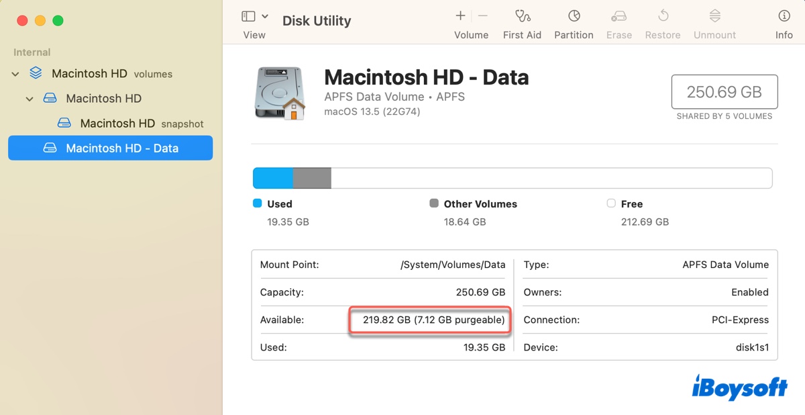The image size is (805, 415).
Task: Remove volume with the minus icon
Action: click(x=483, y=16)
